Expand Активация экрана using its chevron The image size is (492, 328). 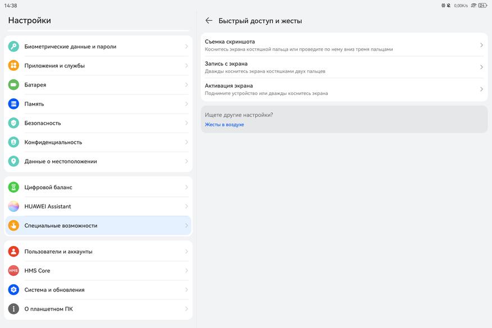tap(481, 89)
